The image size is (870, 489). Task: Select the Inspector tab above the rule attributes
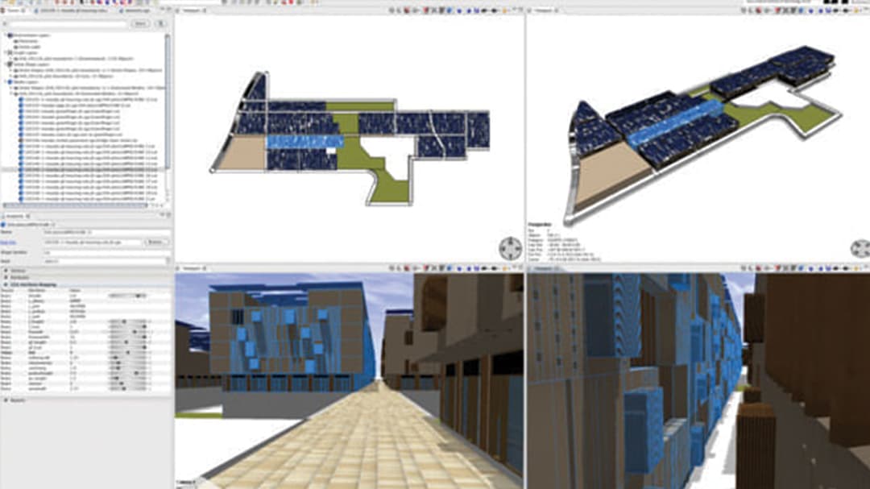coord(10,214)
